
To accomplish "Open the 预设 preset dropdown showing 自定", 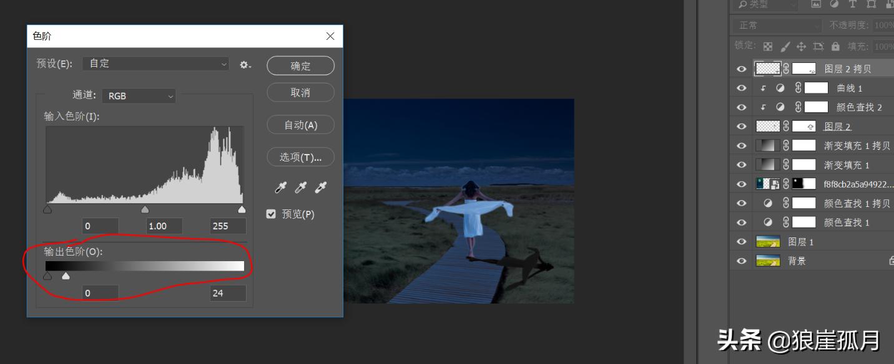I will coord(156,63).
